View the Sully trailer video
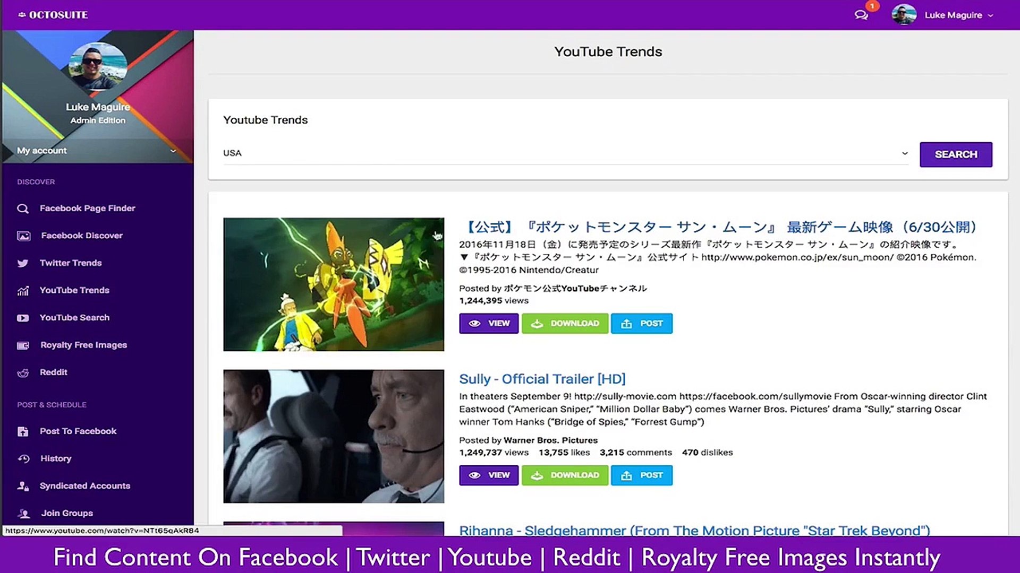Image resolution: width=1020 pixels, height=573 pixels. click(x=489, y=475)
